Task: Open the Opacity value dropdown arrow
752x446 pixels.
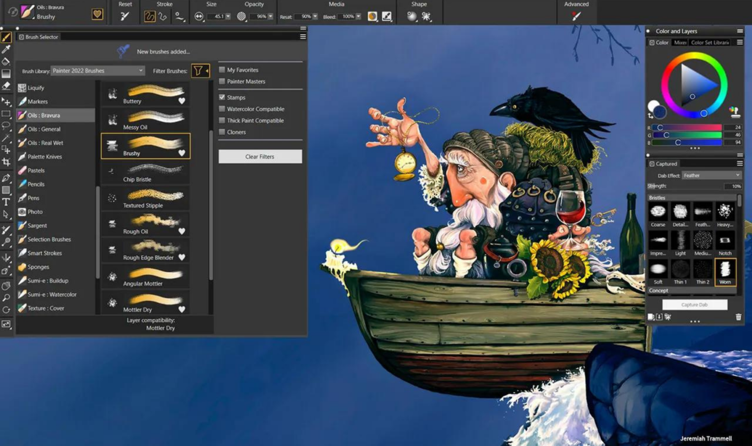Action: click(270, 17)
